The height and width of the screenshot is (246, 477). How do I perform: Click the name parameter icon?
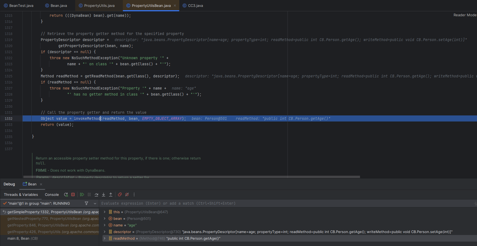[110, 225]
